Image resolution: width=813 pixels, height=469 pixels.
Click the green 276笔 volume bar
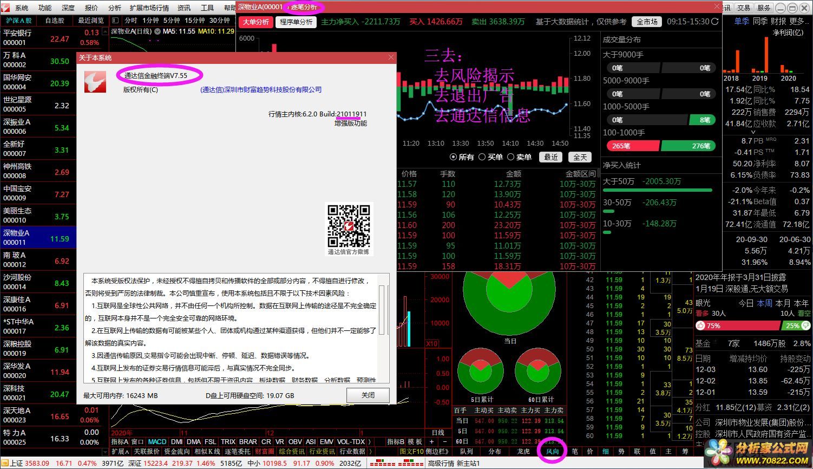point(689,146)
